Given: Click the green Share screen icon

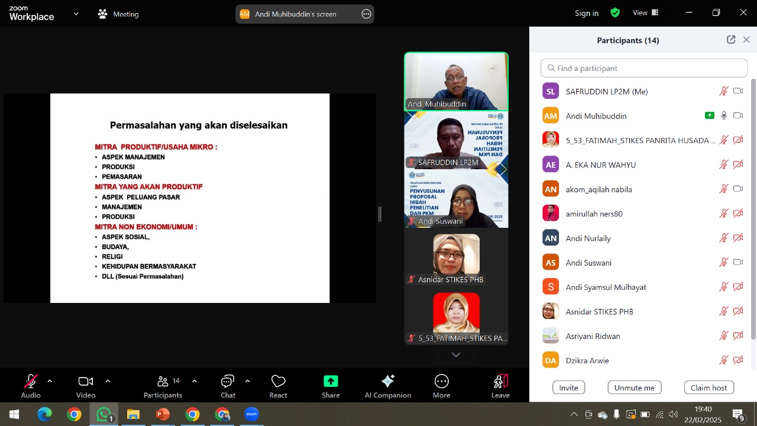Looking at the screenshot, I should (331, 382).
